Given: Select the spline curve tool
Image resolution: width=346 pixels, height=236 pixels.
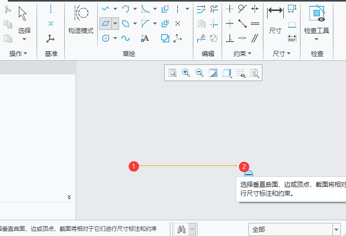Looking at the screenshot, I should [x=125, y=38].
